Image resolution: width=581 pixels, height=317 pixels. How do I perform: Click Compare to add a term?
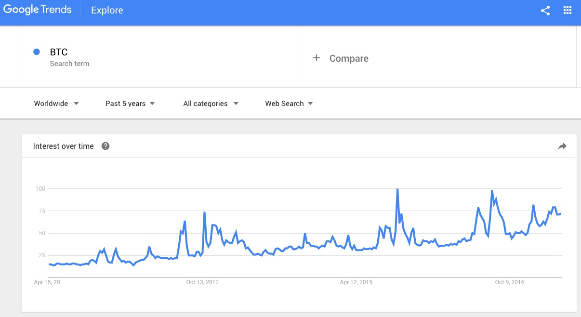[349, 58]
